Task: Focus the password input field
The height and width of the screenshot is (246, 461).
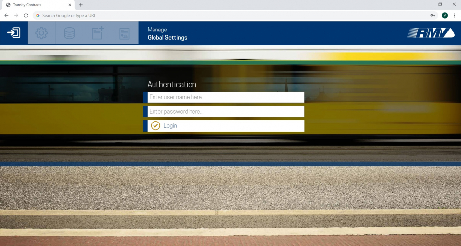Action: pyautogui.click(x=226, y=111)
